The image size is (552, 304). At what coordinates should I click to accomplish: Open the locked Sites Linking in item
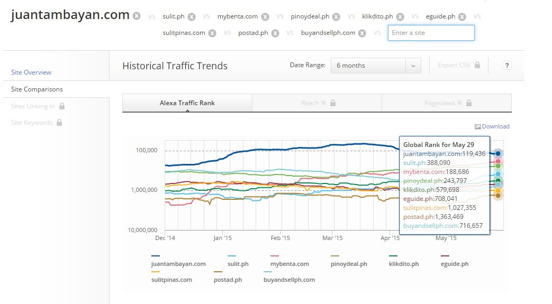[38, 106]
